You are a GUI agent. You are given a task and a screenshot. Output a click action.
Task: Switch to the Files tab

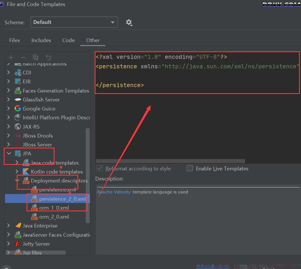(15, 40)
